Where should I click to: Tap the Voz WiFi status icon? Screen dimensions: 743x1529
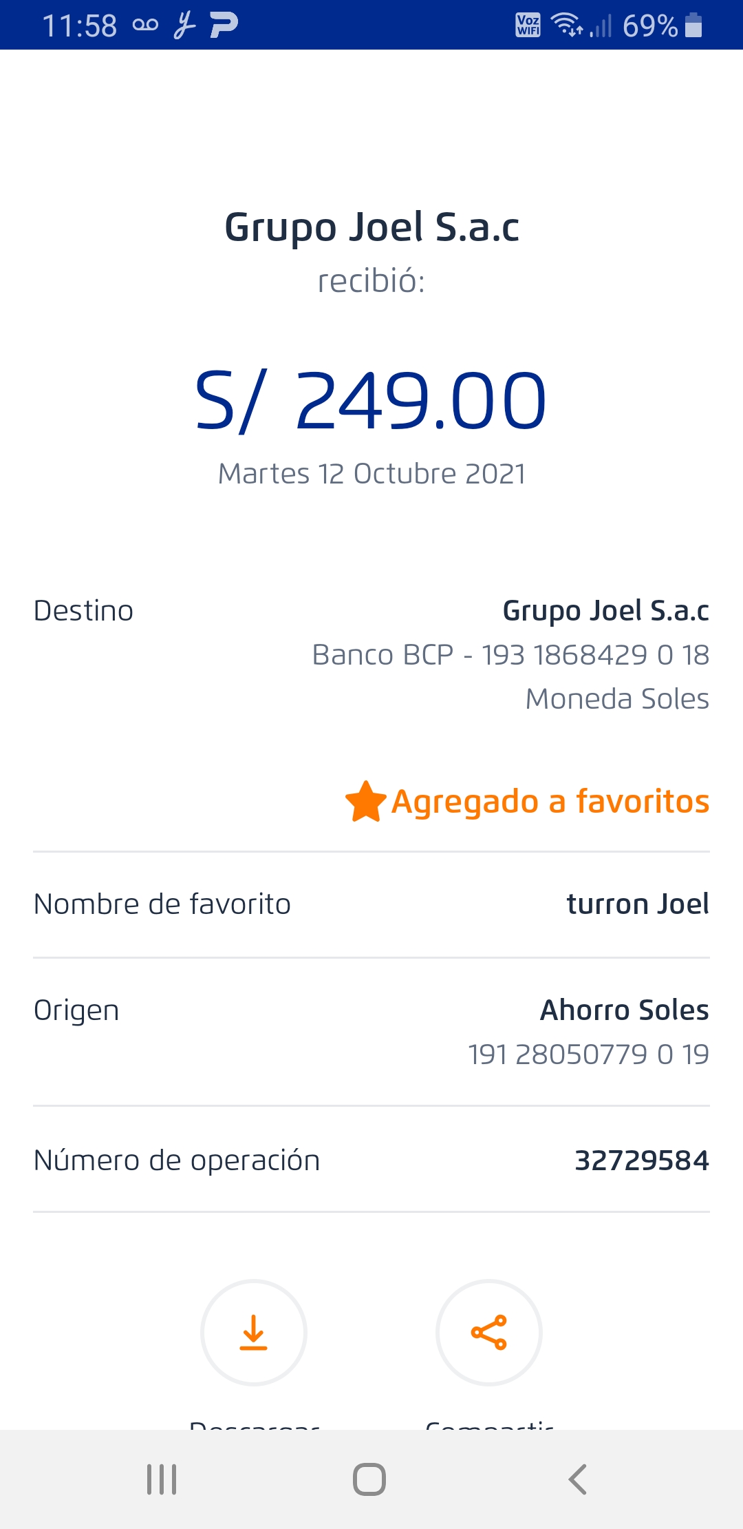tap(528, 25)
